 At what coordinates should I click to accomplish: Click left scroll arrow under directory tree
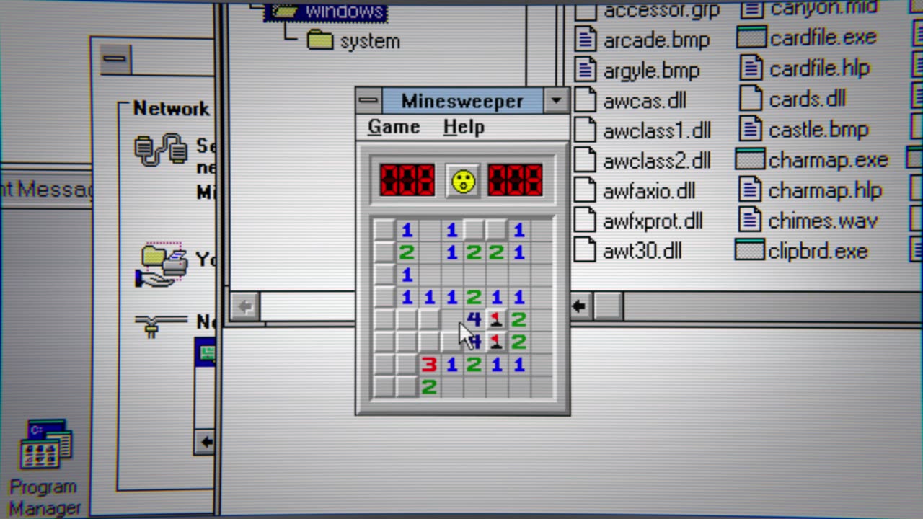pos(244,306)
